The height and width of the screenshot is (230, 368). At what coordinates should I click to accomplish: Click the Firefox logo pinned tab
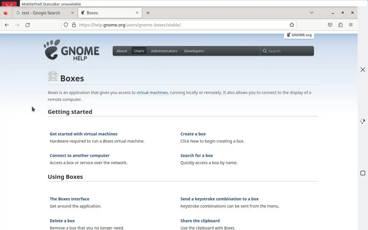(6, 13)
